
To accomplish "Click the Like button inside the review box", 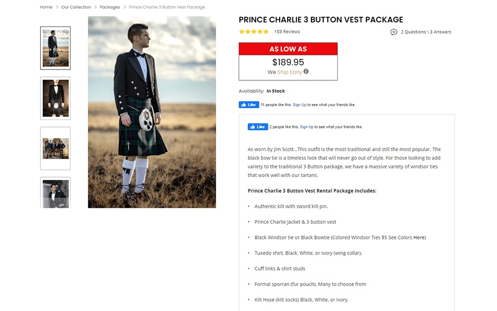I will (x=258, y=126).
